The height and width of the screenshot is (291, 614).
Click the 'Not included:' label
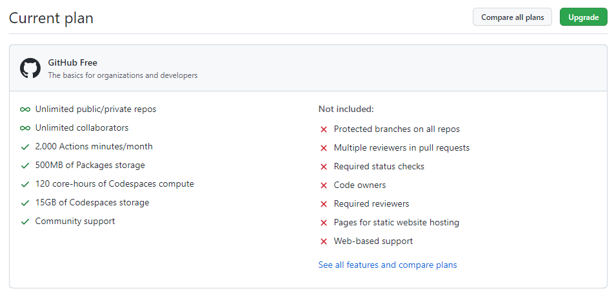346,109
